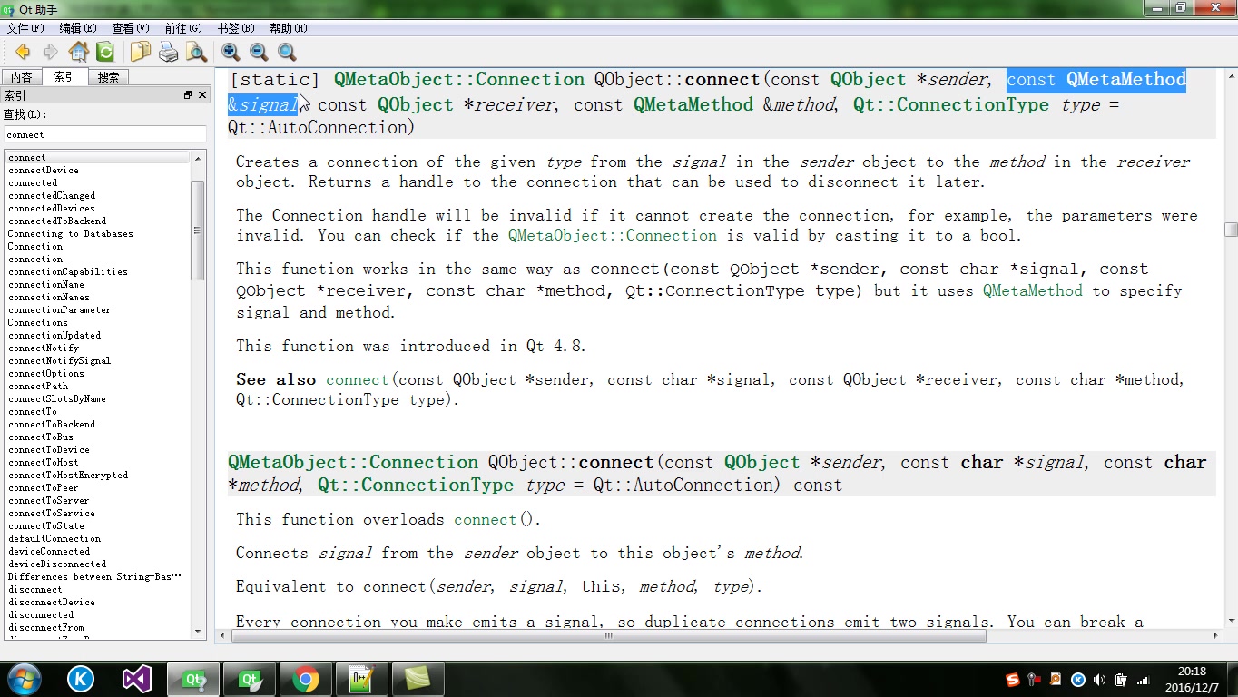Click the index list vertical scrollbar thumb
This screenshot has width=1238, height=697.
point(198,231)
